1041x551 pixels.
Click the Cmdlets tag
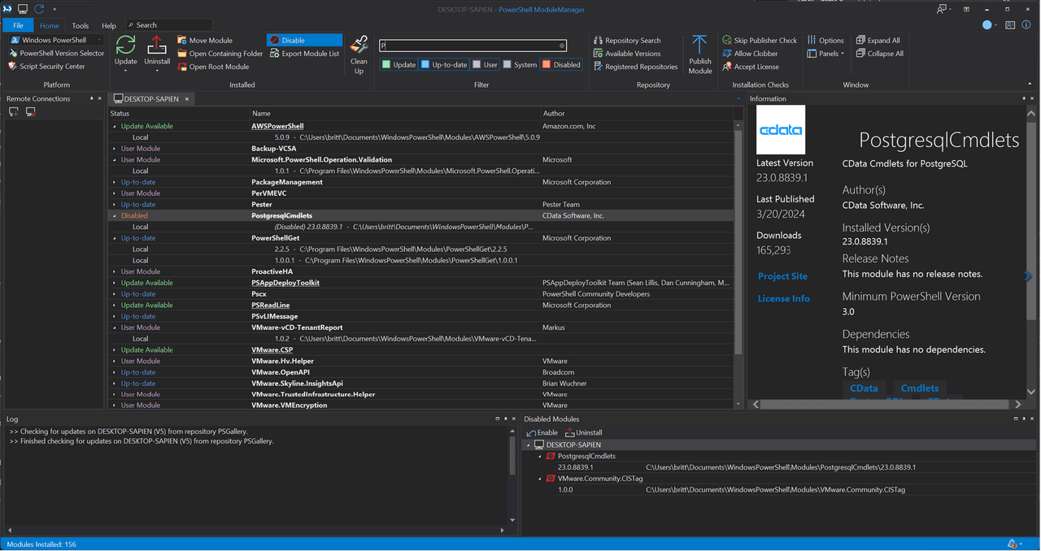(x=920, y=388)
